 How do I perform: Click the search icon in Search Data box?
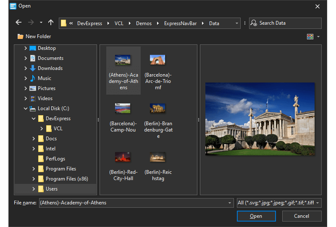pos(254,23)
